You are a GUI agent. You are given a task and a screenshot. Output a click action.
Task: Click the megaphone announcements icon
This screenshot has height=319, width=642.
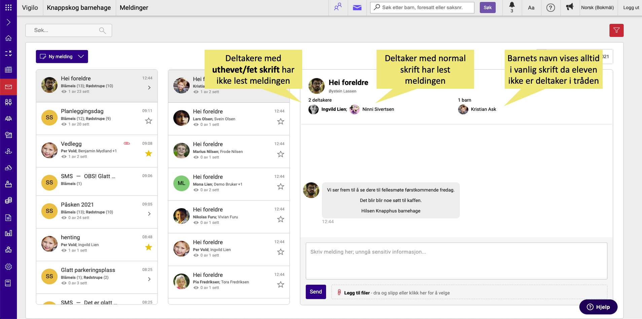click(569, 7)
